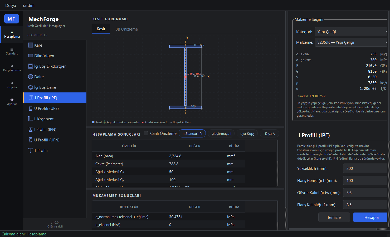The image size is (390, 237).
Task: Open the Standart sidebar section
Action: (12, 51)
